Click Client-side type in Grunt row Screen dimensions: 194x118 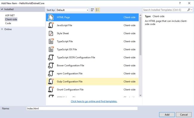pos(130,89)
